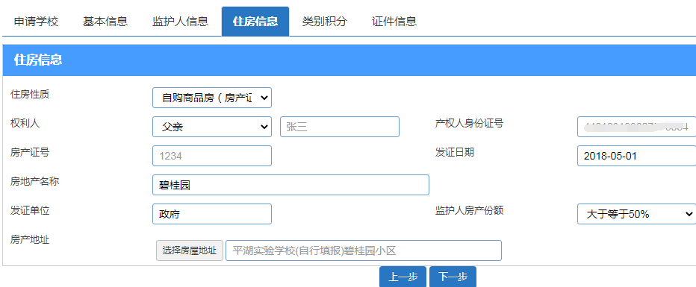Image resolution: width=696 pixels, height=287 pixels.
Task: Open the 基本信息 tab
Action: click(105, 22)
